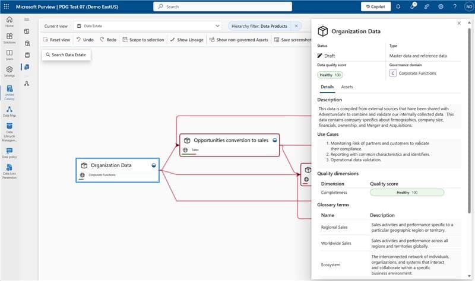Image resolution: width=475 pixels, height=281 pixels.
Task: Click status indicator on Opportunities conversion node
Action: point(275,140)
